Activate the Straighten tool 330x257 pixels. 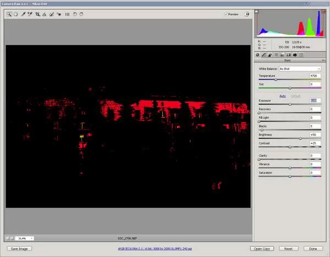(x=44, y=14)
